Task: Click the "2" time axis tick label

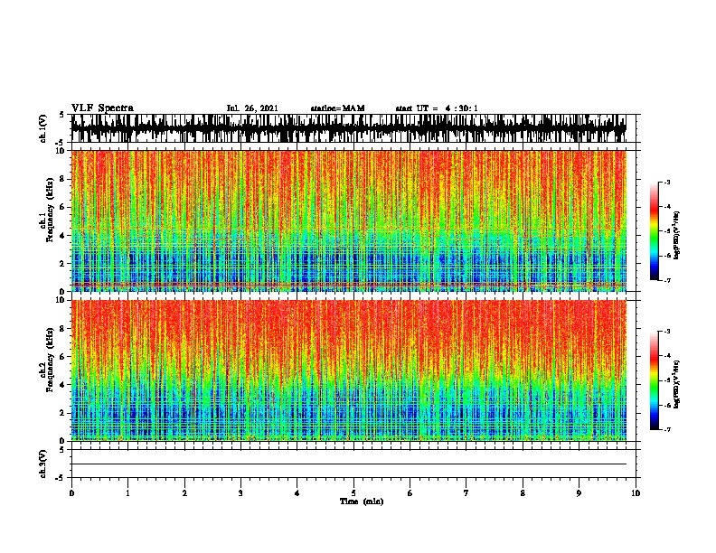Action: point(184,492)
